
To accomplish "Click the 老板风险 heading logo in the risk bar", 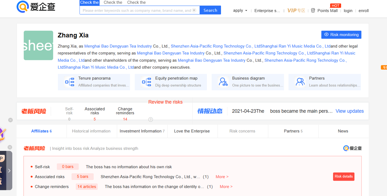I will click(34, 111).
